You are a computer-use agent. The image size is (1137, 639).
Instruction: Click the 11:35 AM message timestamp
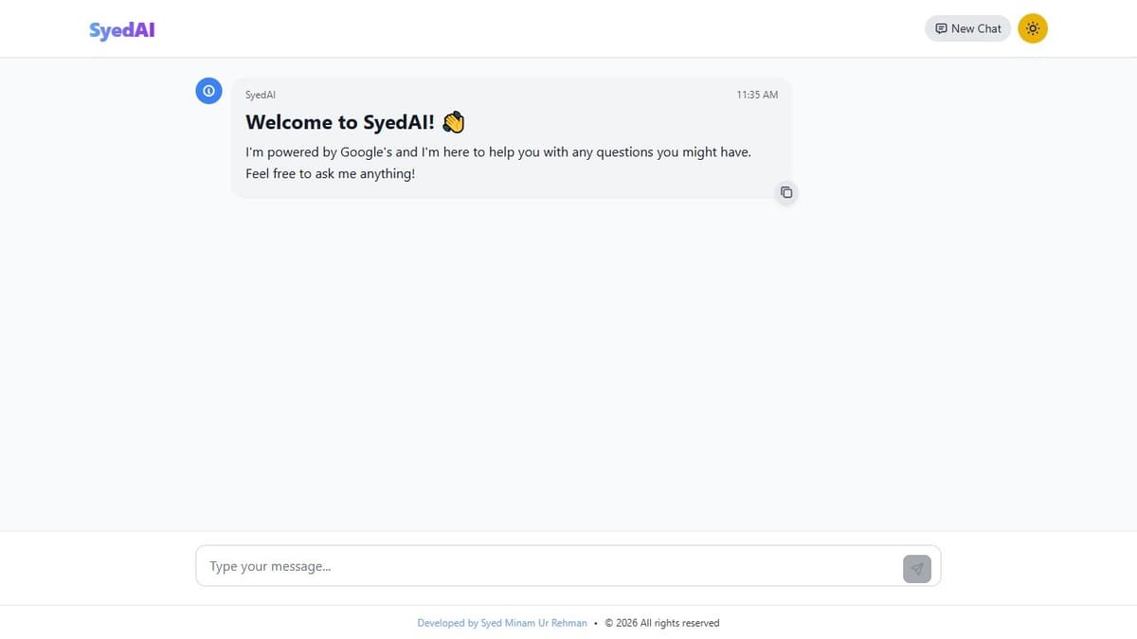point(756,95)
